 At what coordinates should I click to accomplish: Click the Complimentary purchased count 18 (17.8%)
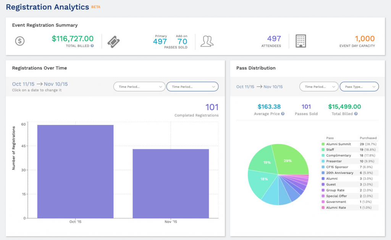(367, 156)
